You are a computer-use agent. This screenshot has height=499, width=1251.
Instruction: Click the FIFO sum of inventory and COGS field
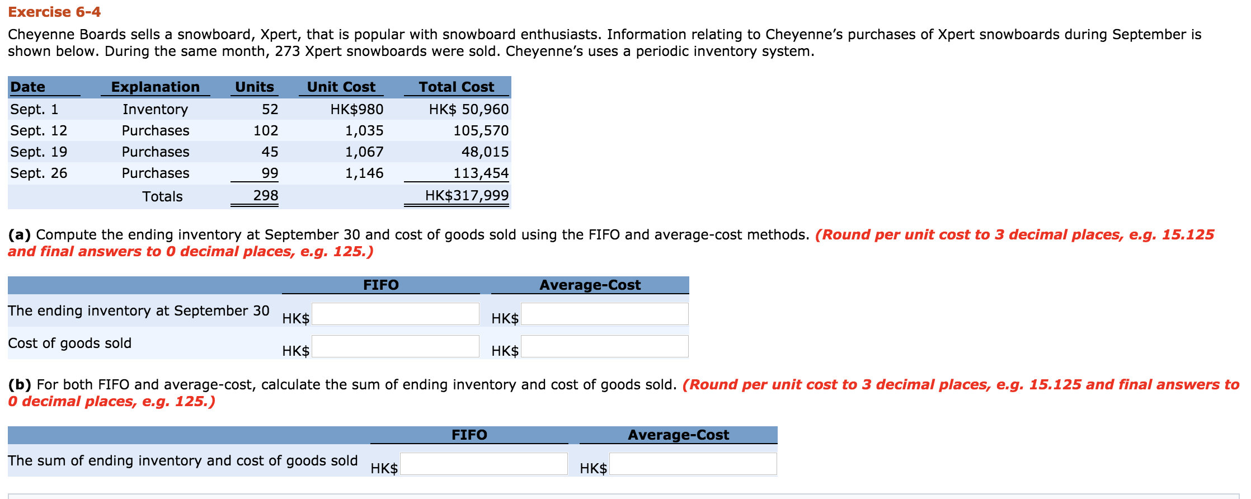pos(484,464)
